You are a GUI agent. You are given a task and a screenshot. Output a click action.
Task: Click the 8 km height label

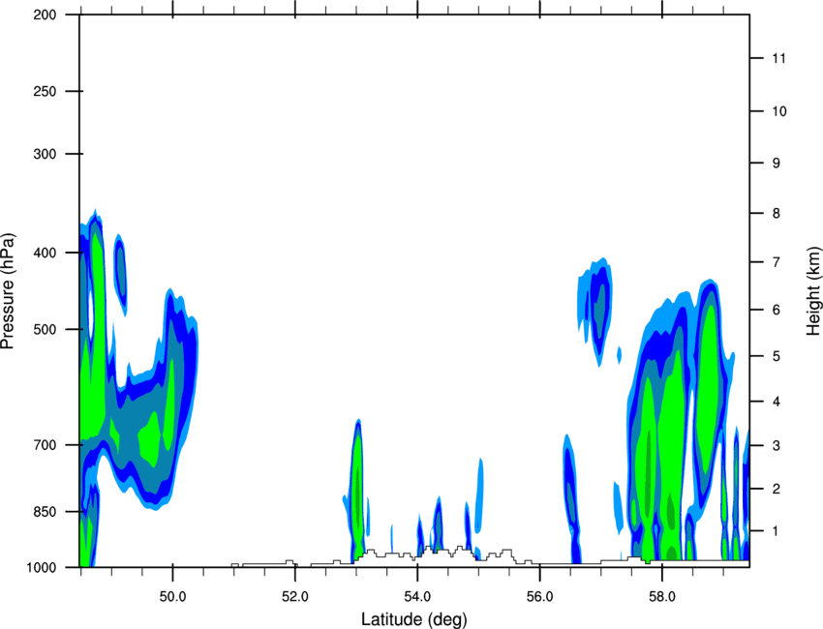point(777,214)
